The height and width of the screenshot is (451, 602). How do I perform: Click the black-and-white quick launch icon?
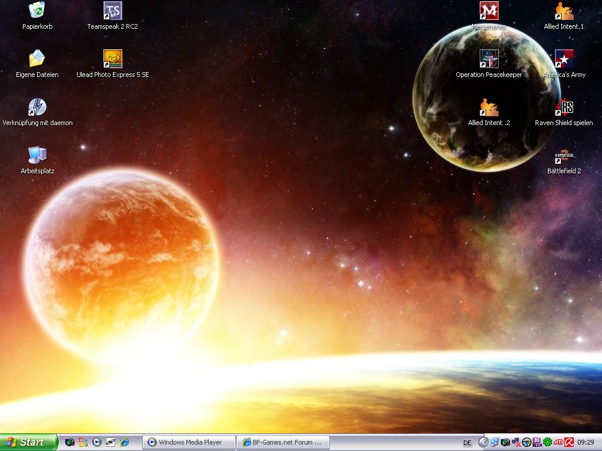click(111, 442)
